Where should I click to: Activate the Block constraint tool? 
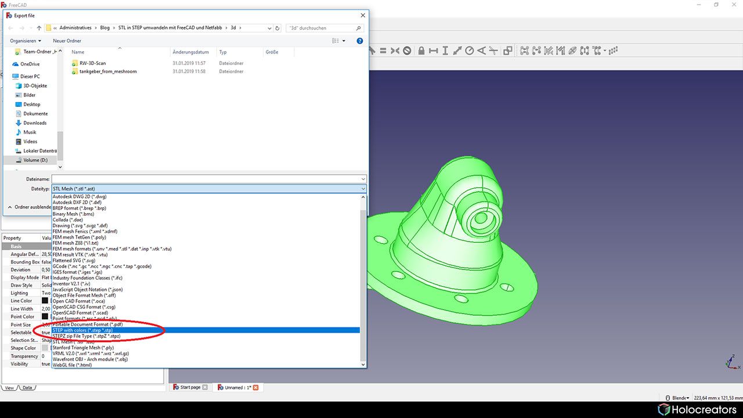406,51
